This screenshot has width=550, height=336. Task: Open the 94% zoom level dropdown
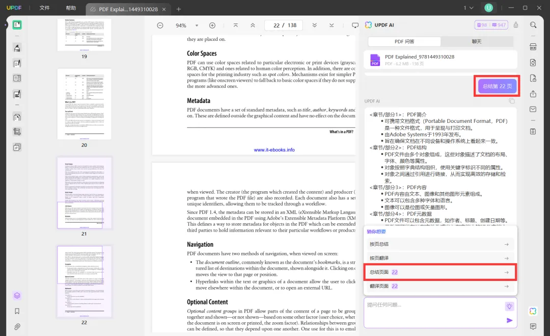point(186,24)
